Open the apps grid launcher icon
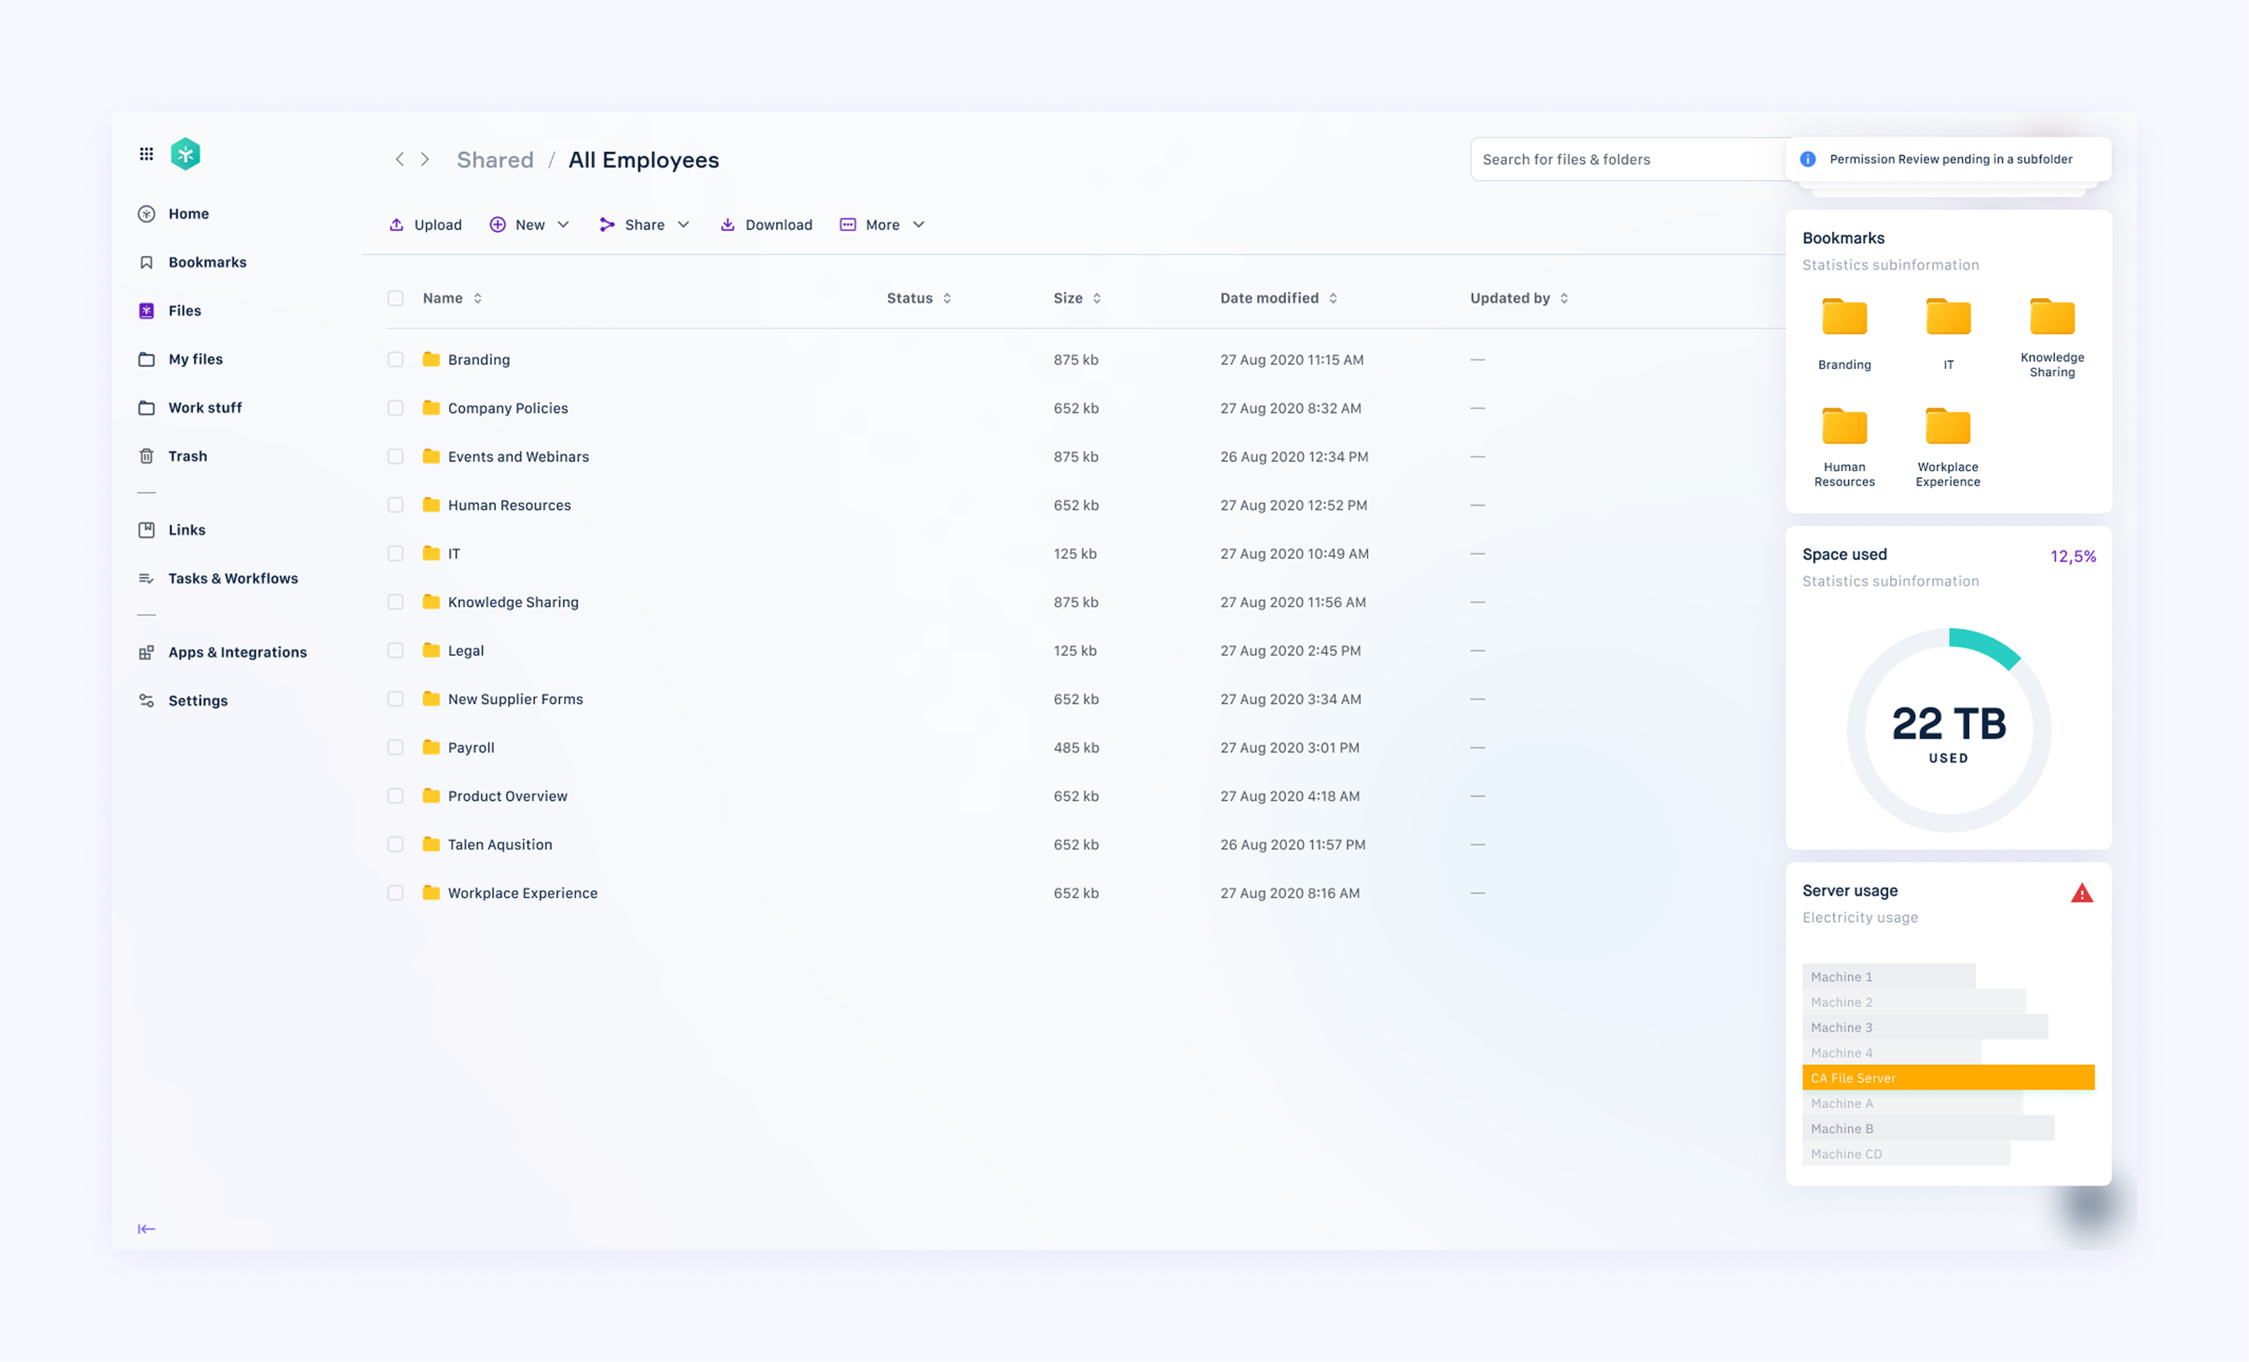Screen dimensions: 2249x1362 pyautogui.click(x=146, y=153)
